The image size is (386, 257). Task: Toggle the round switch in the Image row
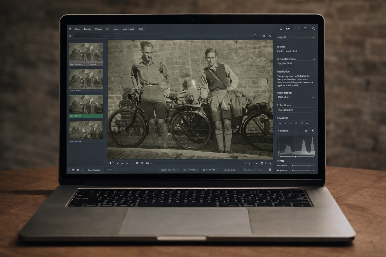tap(313, 131)
